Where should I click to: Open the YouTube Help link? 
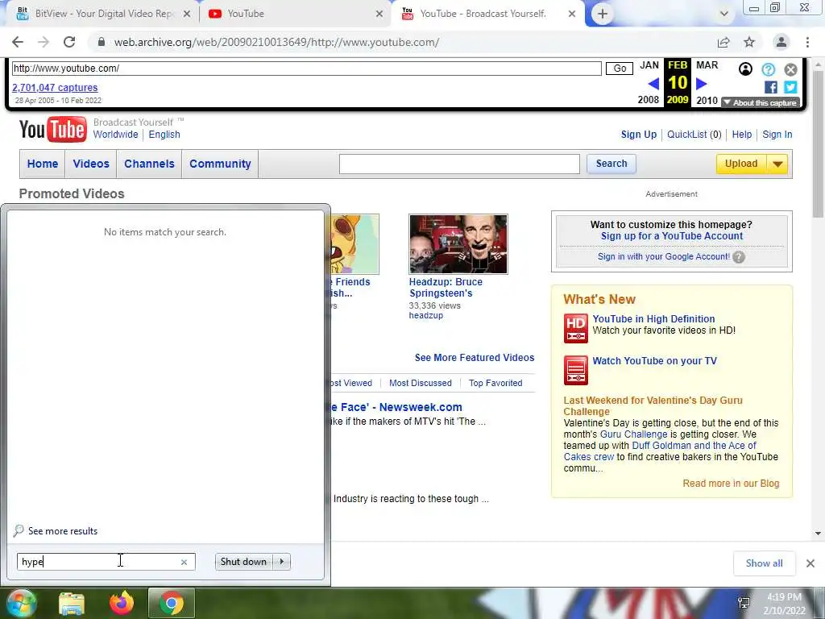(x=742, y=135)
